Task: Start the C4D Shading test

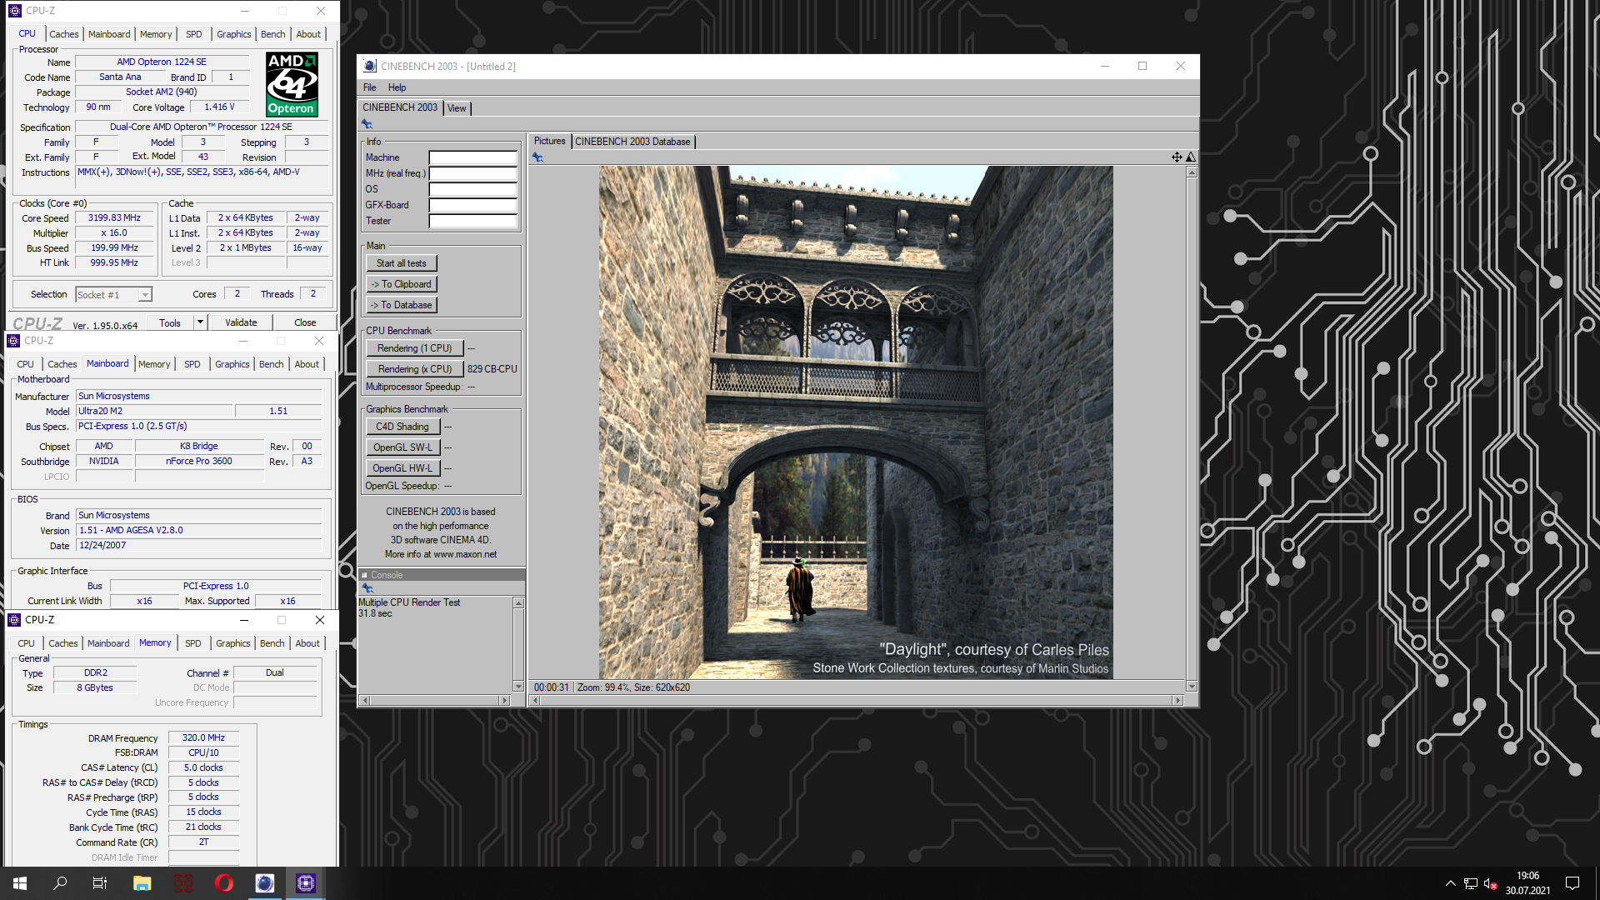Action: (402, 427)
